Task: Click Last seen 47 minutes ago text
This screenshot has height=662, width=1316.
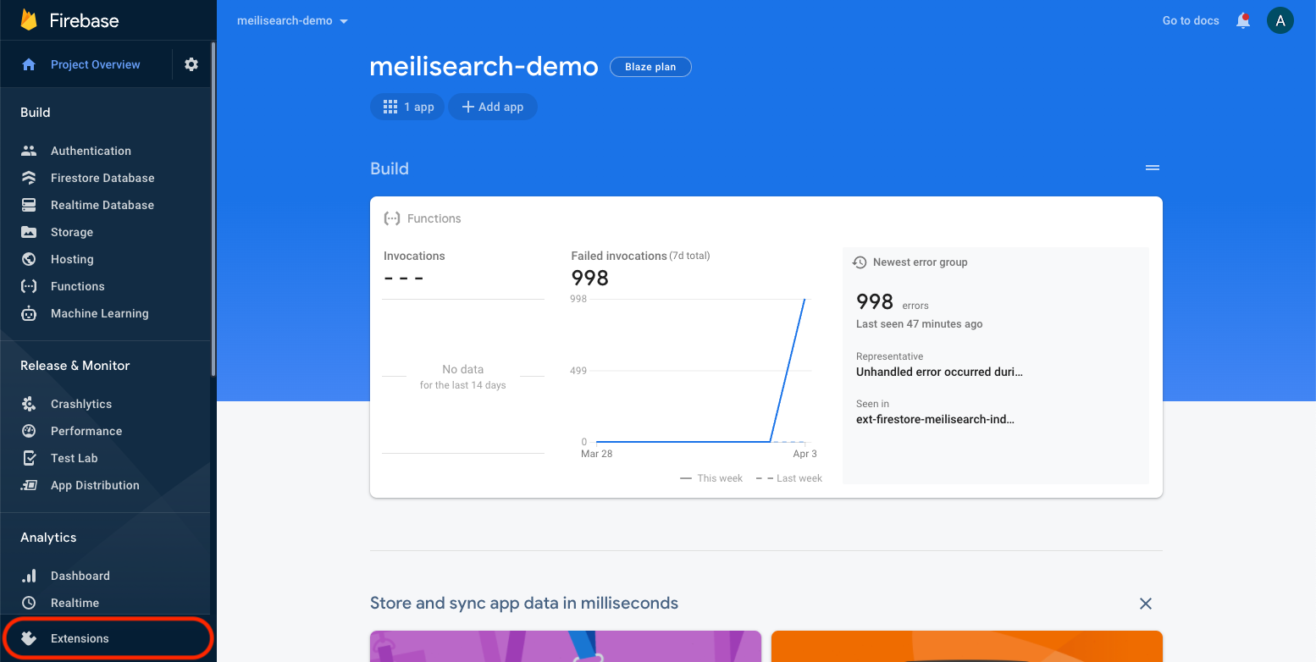Action: point(920,324)
